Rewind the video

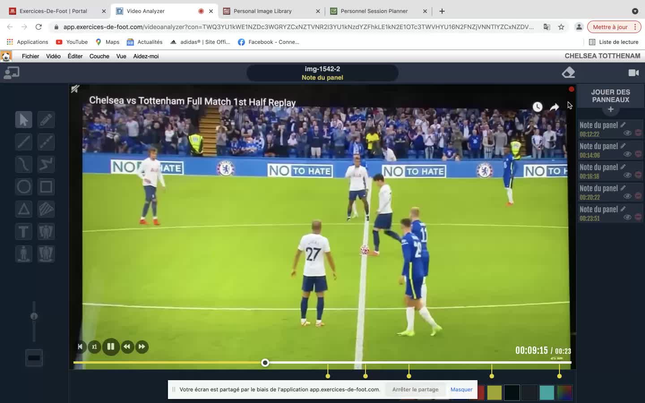pyautogui.click(x=127, y=347)
